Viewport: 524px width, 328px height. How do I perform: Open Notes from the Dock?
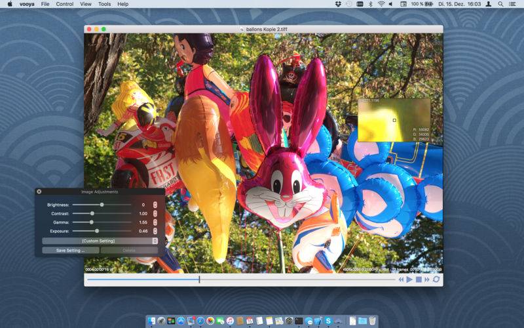coord(269,321)
